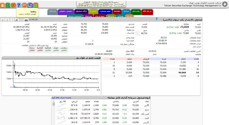Open the کمند fund row link
The width and height of the screenshot is (229, 125).
coord(146,118)
